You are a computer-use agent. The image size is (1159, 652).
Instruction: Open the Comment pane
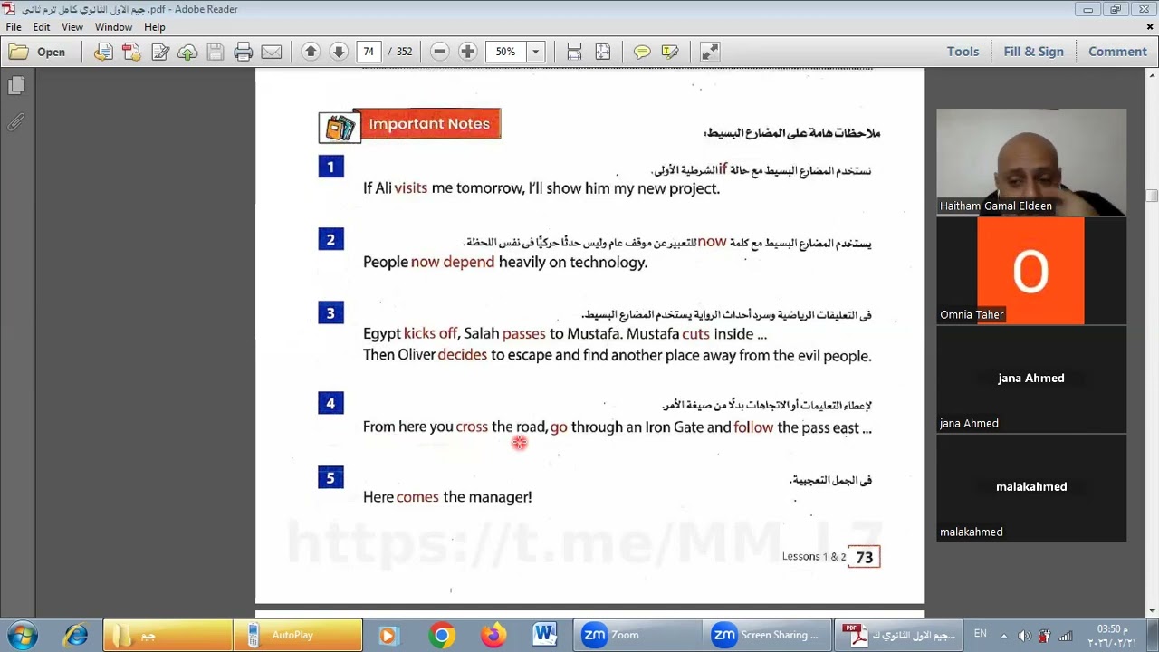pyautogui.click(x=1117, y=52)
